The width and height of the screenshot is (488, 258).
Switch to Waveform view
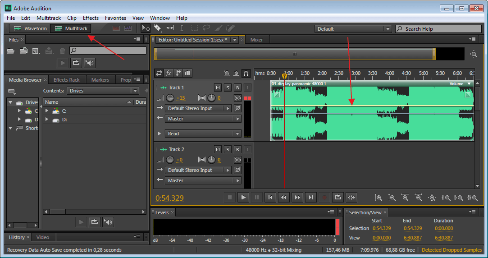[x=30, y=28]
